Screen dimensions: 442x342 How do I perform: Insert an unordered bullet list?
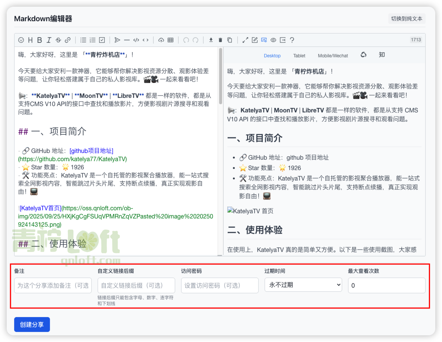[x=83, y=40]
